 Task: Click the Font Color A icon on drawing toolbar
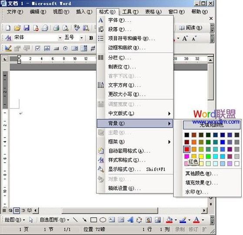(x=196, y=220)
